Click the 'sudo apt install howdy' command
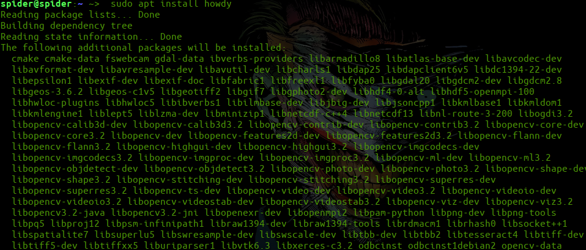 click(171, 5)
